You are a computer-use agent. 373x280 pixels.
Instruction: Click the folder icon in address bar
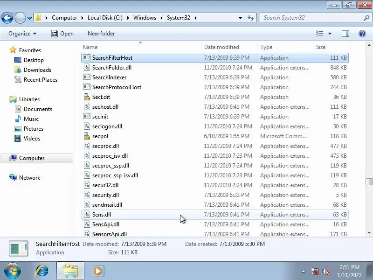pos(38,18)
